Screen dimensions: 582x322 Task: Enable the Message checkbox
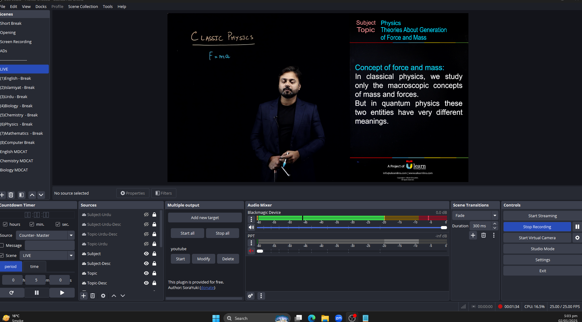click(x=2, y=245)
